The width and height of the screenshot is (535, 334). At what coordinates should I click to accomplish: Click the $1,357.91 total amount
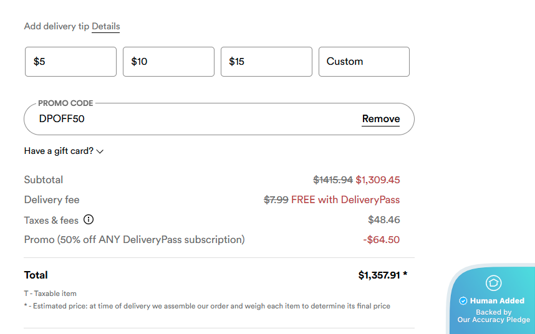click(378, 275)
